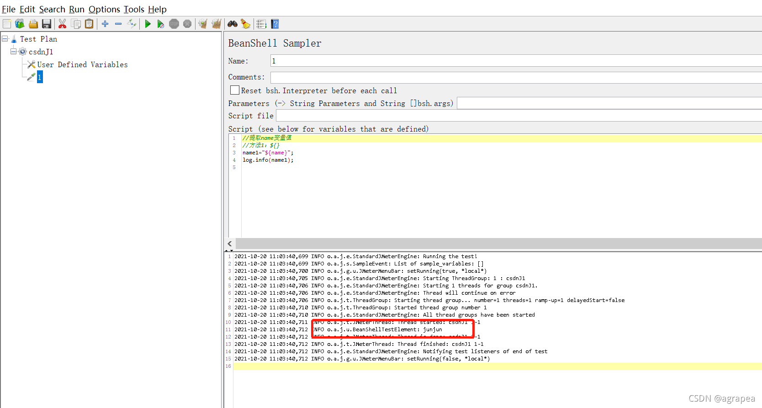
Task: Click the Toggle enable/disable icon
Action: 132,24
